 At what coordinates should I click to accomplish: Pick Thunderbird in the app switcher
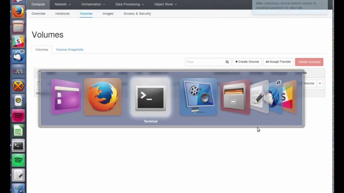pos(275,97)
